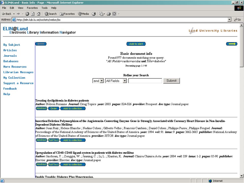The height and width of the screenshot is (183, 244).
Task: Expand the address bar dropdown
Action: point(229,20)
